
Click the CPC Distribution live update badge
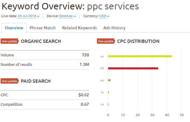point(106,41)
